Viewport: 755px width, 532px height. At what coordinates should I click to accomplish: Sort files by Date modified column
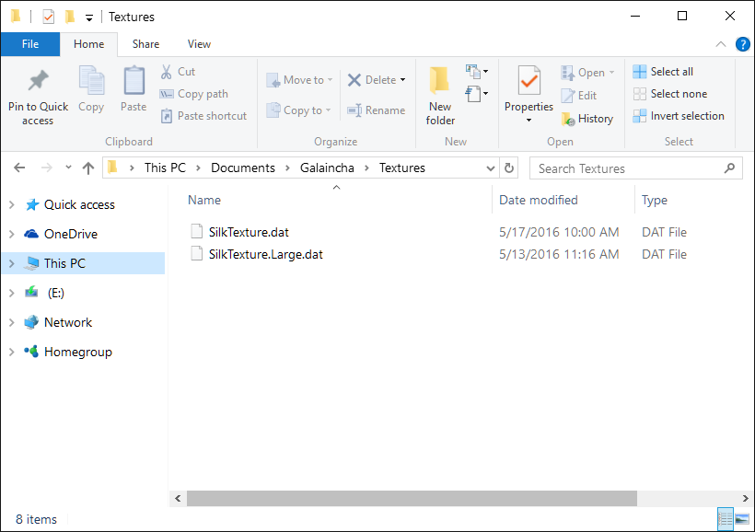[539, 200]
